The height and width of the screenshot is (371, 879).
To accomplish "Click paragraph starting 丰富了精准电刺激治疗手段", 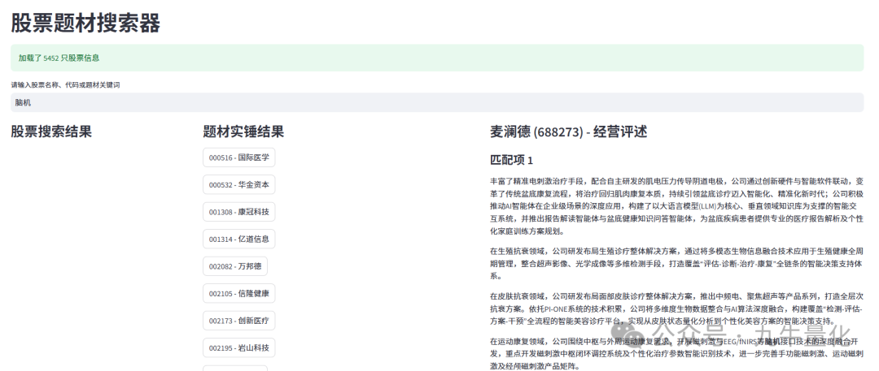I will pos(676,206).
